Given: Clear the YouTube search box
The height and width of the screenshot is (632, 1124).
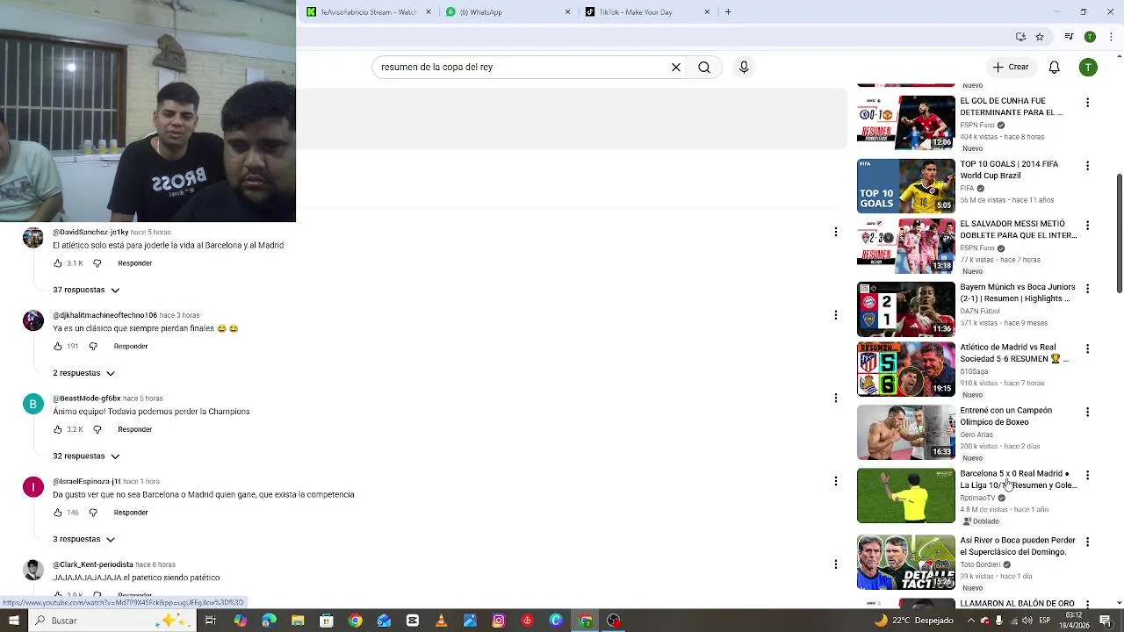Looking at the screenshot, I should point(676,68).
